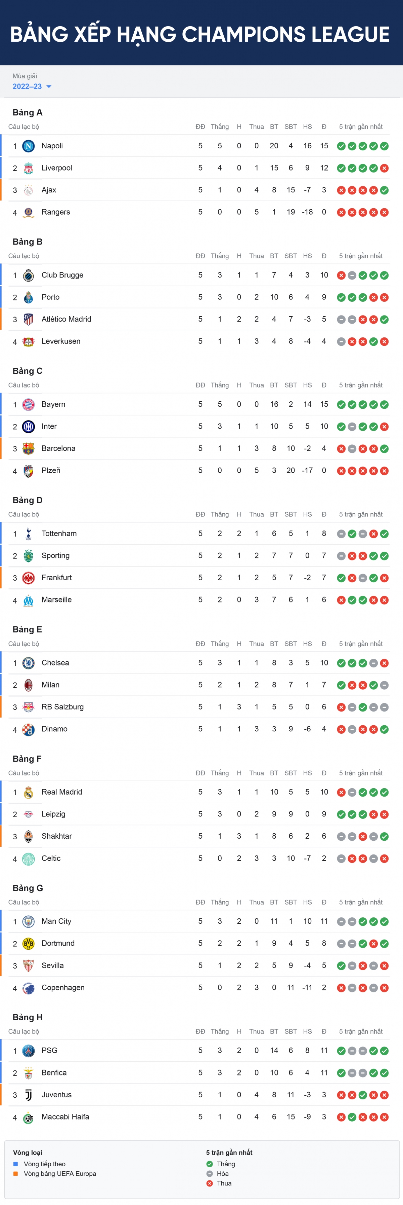Click the Barcelona club crest
The height and width of the screenshot is (1205, 403).
coord(29,448)
